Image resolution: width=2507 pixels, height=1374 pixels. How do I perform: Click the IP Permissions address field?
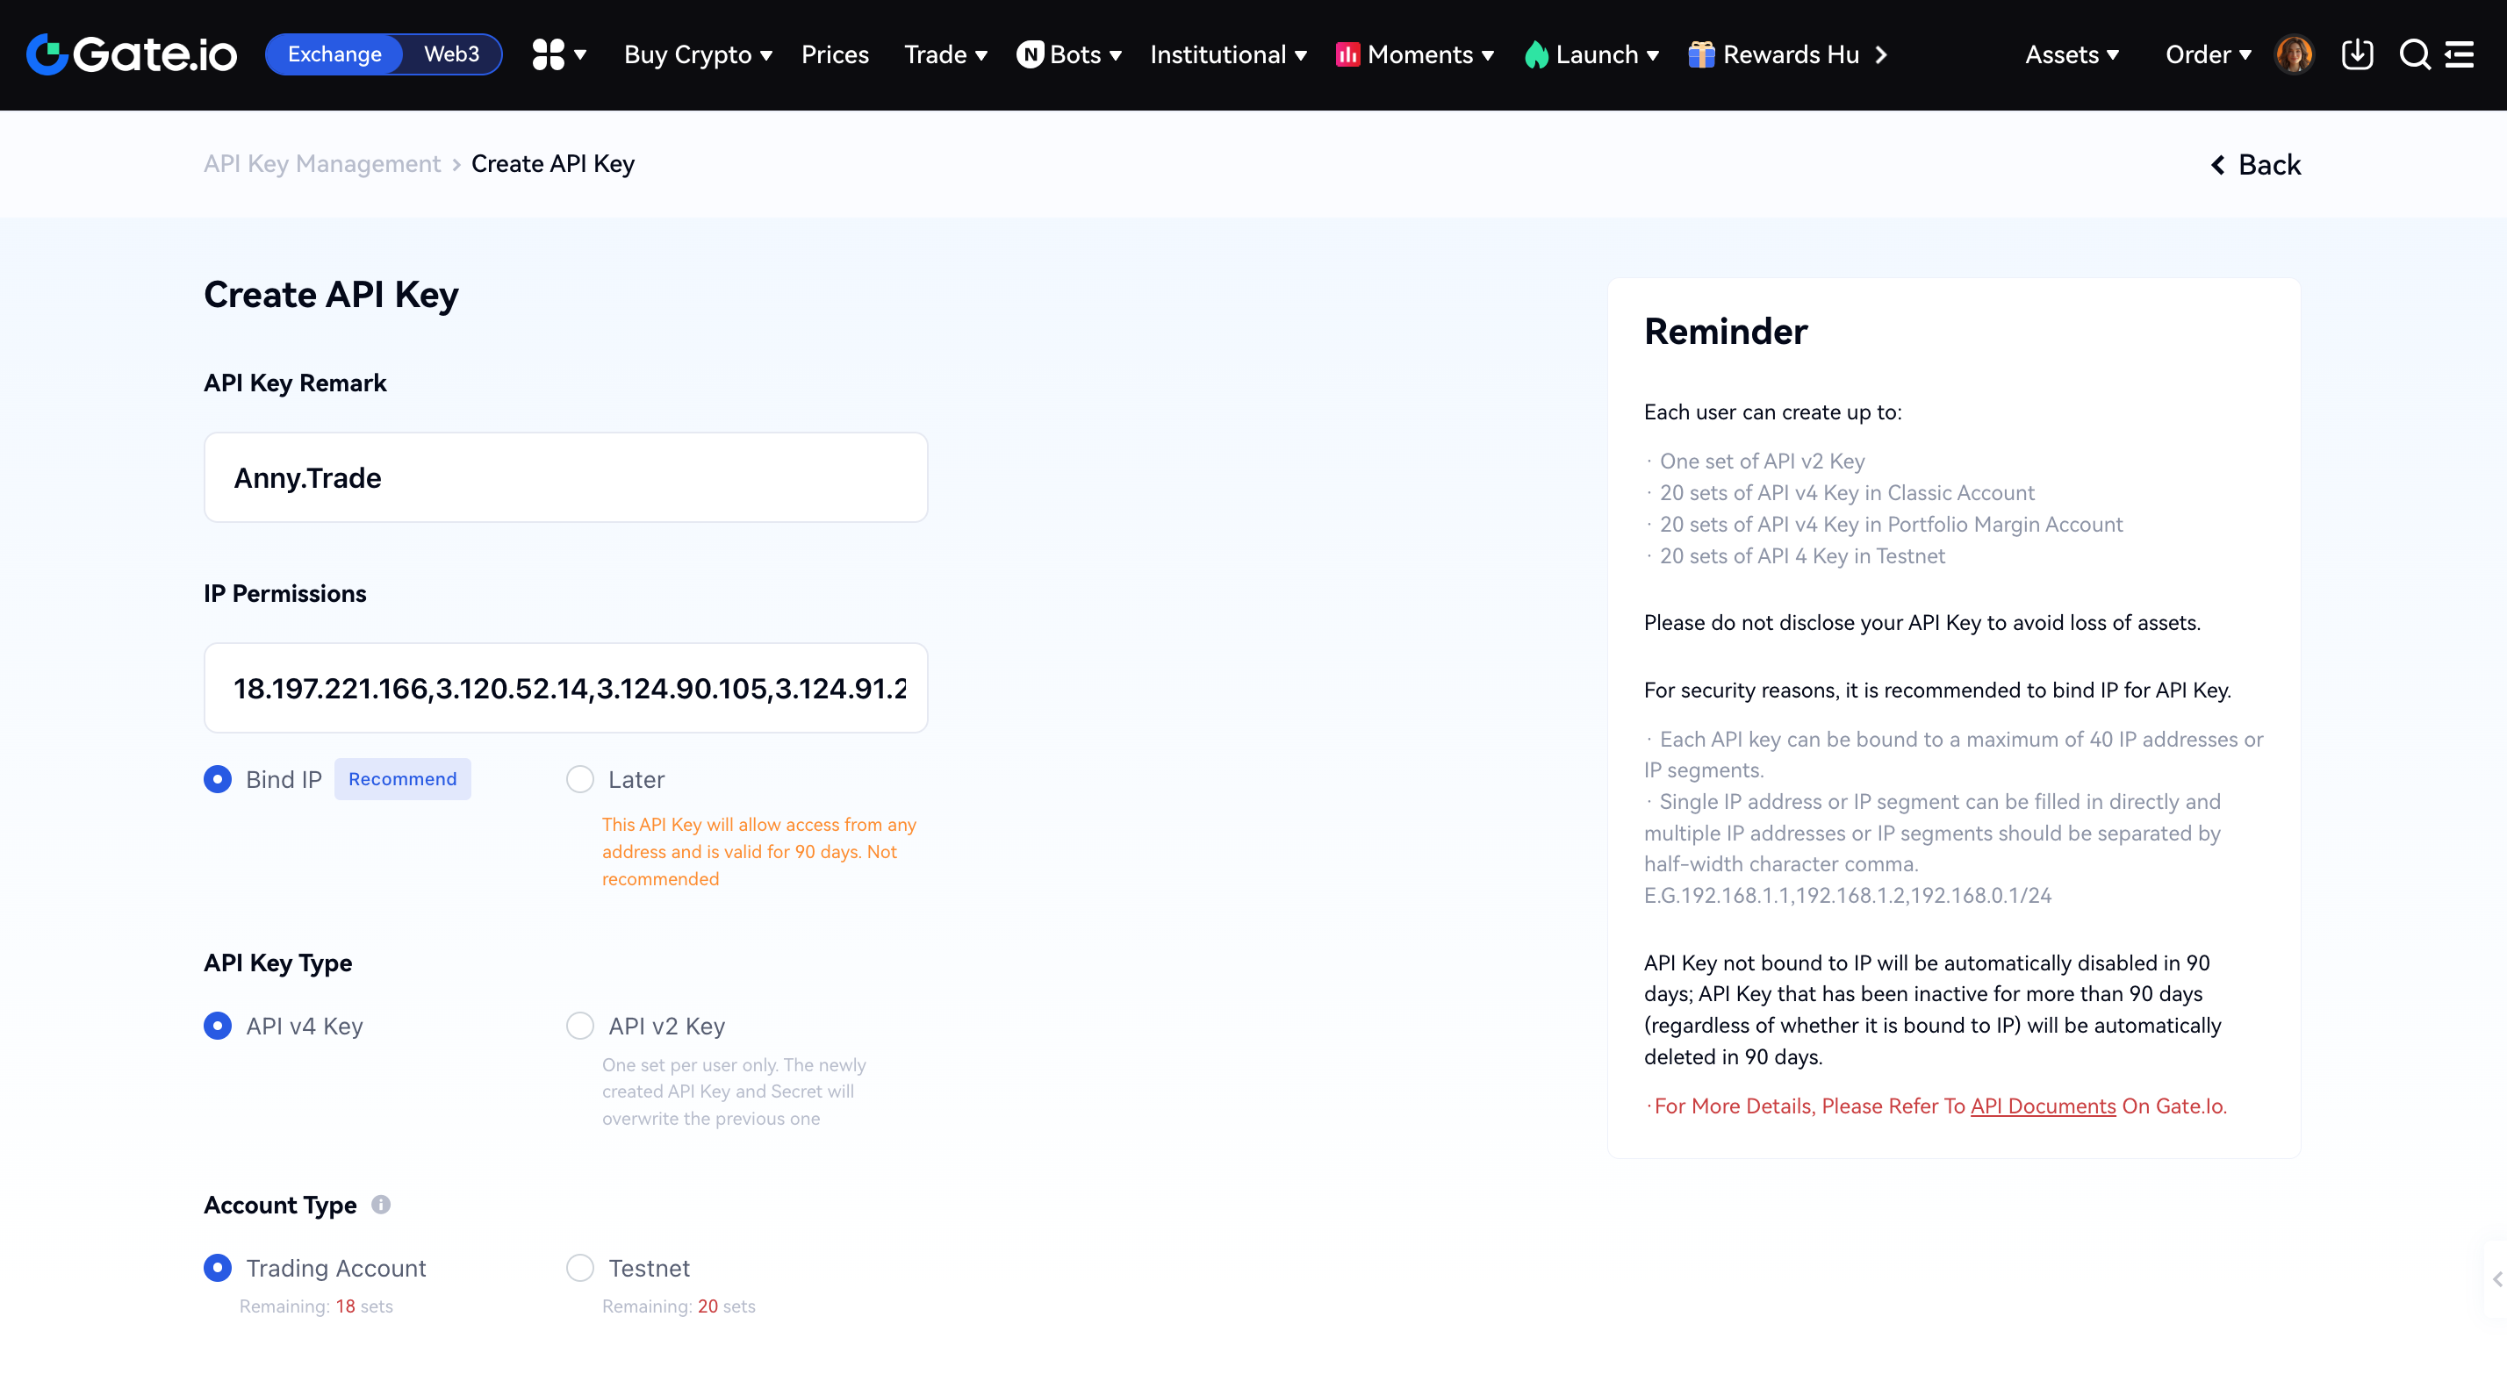click(565, 688)
